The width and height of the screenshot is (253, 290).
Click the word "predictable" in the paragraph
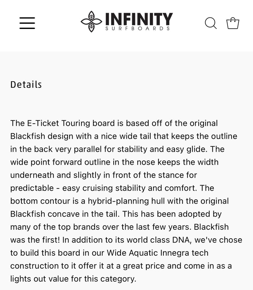(32, 188)
